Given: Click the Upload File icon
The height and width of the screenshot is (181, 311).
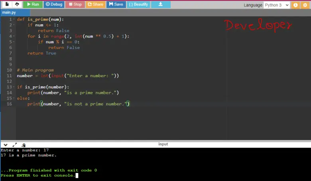Looking at the screenshot, I should 17,4.
